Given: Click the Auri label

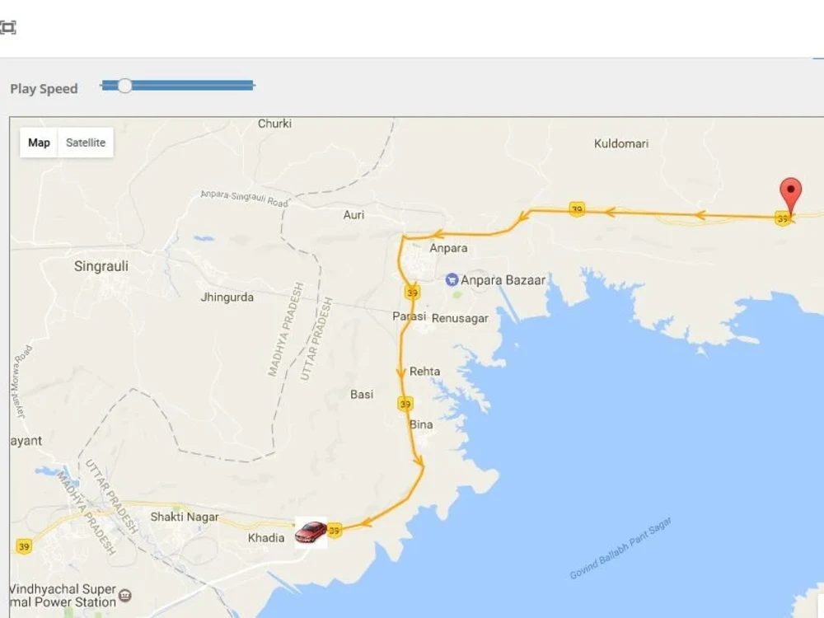Looking at the screenshot, I should coord(353,215).
